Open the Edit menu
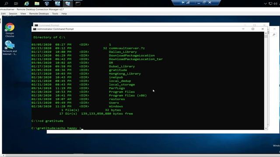 pyautogui.click(x=3, y=14)
